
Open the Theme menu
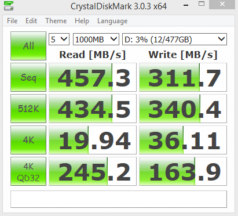[x=56, y=21]
